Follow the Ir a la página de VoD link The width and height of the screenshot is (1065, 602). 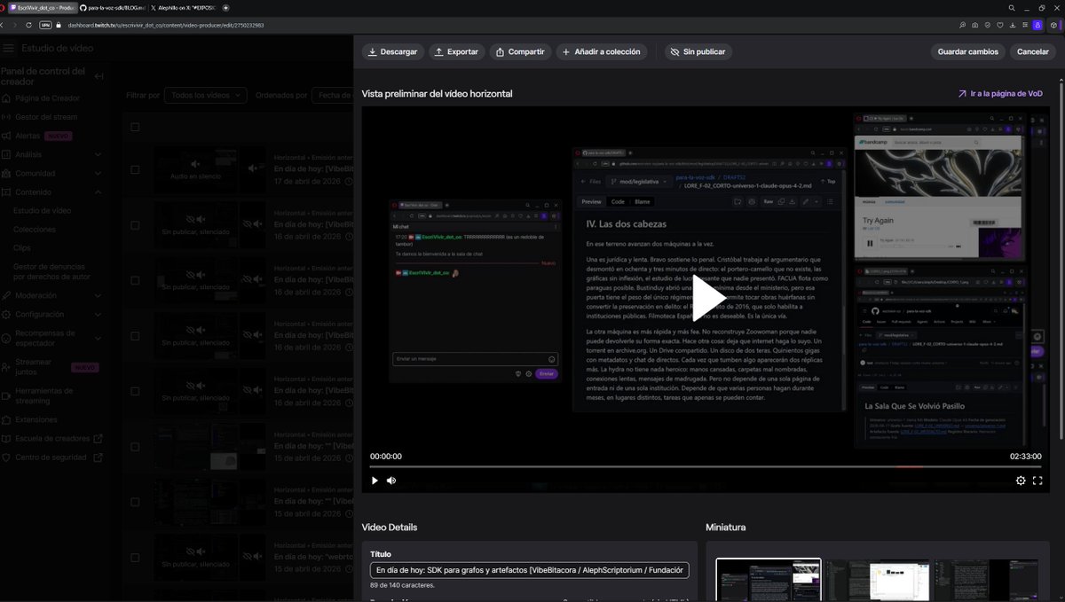point(1000,93)
